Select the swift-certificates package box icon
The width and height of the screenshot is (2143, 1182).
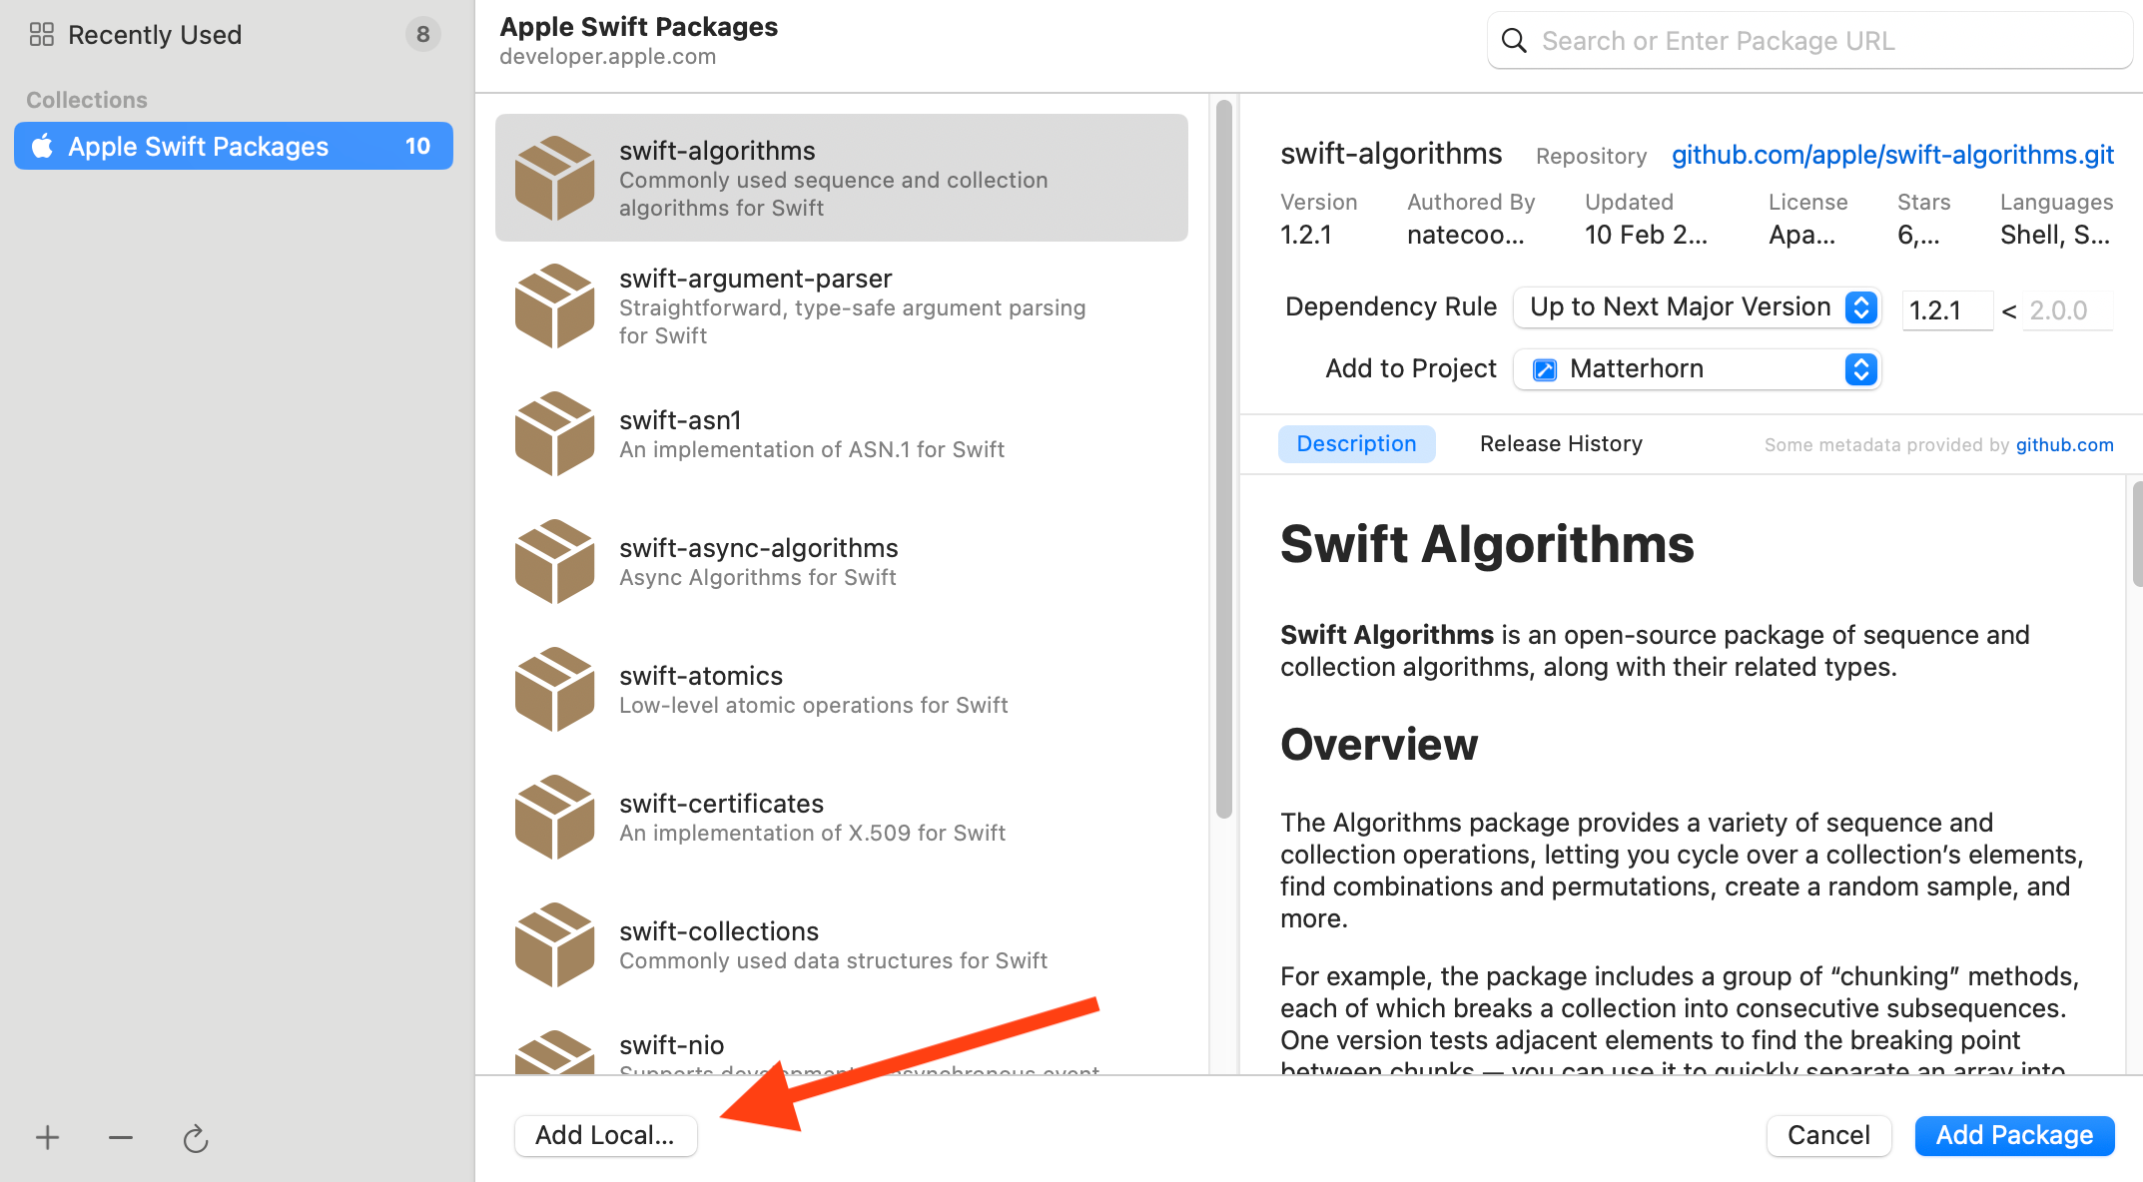click(554, 818)
